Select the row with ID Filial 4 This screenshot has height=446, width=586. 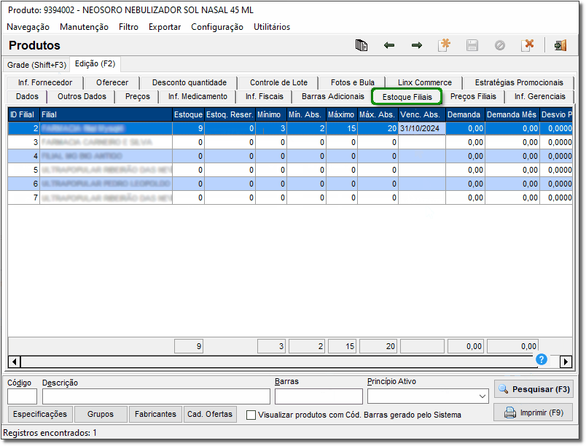coord(290,156)
